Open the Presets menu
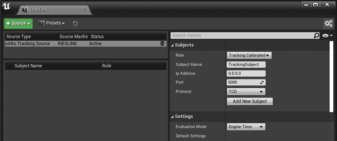Screen dimensions: 337x141 (x=52, y=23)
